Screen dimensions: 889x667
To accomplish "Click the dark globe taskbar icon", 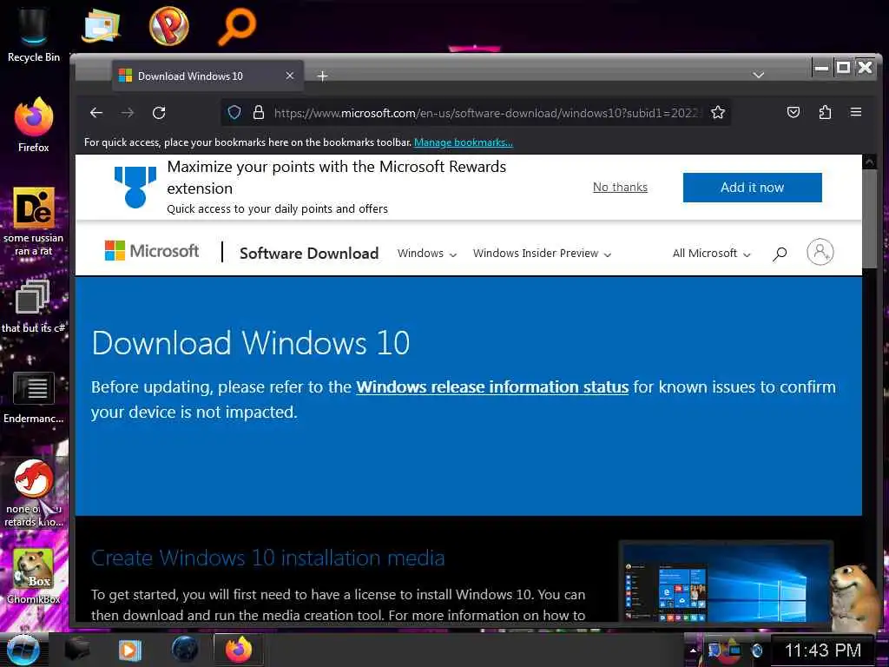I will click(x=184, y=650).
